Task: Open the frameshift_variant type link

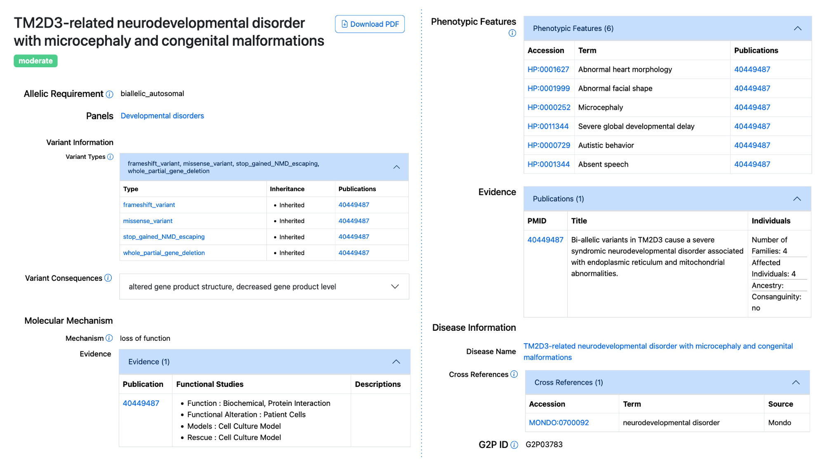Action: [149, 205]
